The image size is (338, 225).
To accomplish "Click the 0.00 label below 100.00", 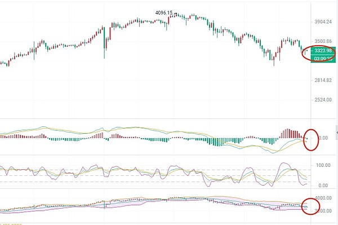I will pyautogui.click(x=323, y=186).
